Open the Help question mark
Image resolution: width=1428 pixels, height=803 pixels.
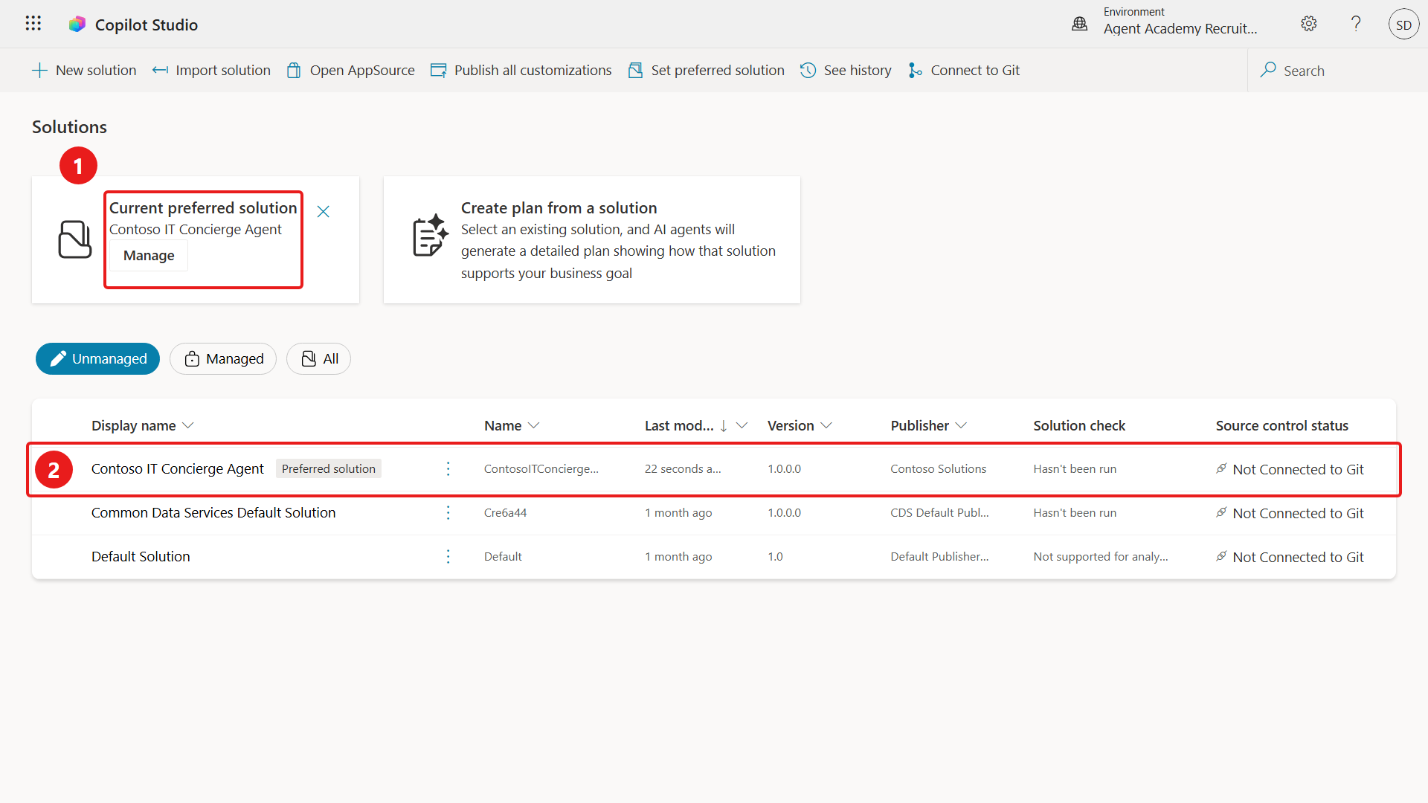(x=1356, y=24)
